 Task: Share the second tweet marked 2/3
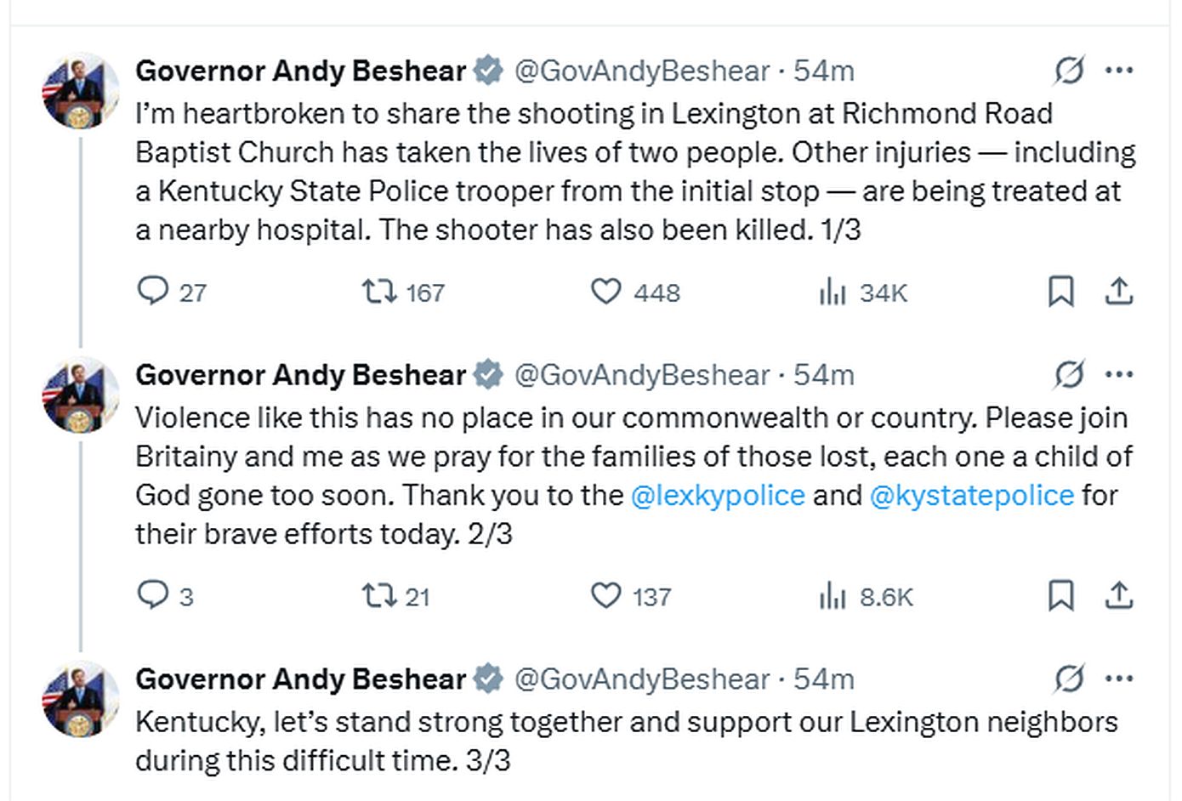coord(1119,595)
